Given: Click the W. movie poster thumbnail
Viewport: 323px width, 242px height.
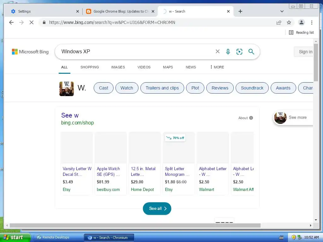Looking at the screenshot, I should tap(67, 89).
